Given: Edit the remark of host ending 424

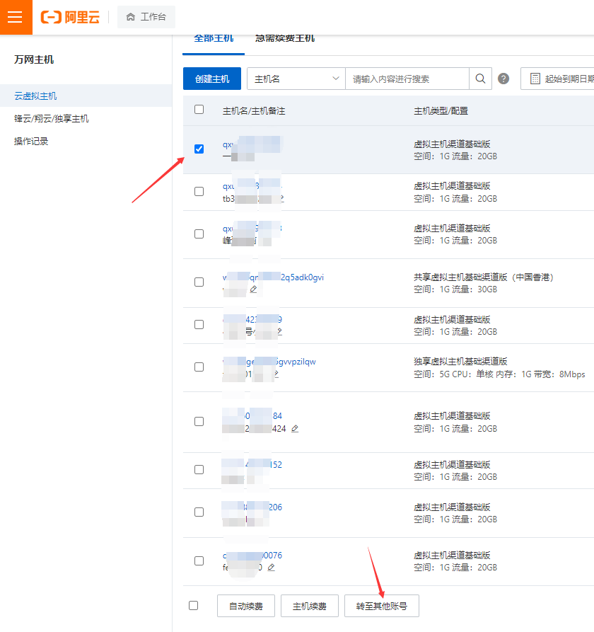Looking at the screenshot, I should pyautogui.click(x=295, y=427).
